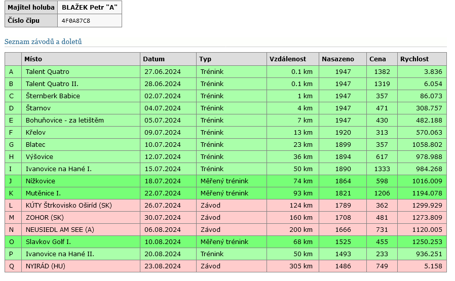Select the NYIRÁD (HU) race row
455x281 pixels.
pyautogui.click(x=46, y=266)
